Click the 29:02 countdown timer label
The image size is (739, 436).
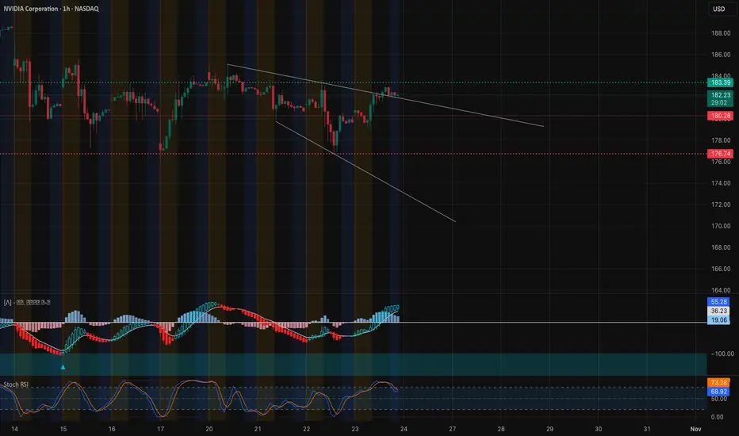tap(718, 102)
